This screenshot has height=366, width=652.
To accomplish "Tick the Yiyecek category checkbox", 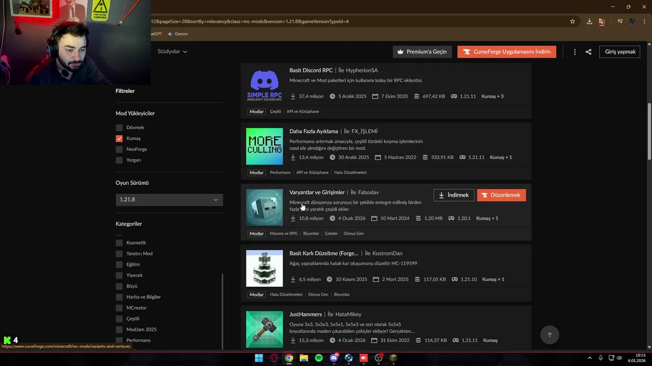I will click(119, 276).
